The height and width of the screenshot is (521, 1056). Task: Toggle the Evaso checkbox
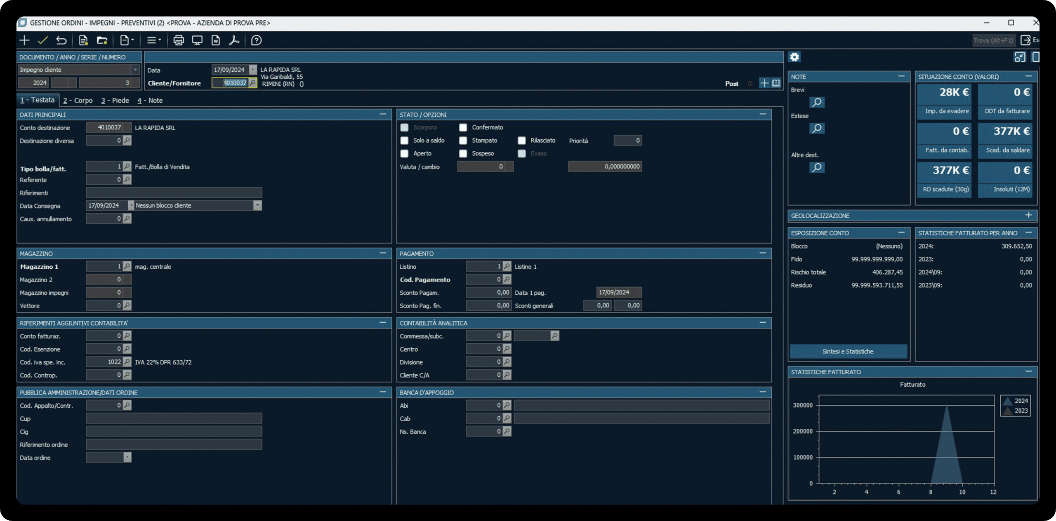[522, 153]
